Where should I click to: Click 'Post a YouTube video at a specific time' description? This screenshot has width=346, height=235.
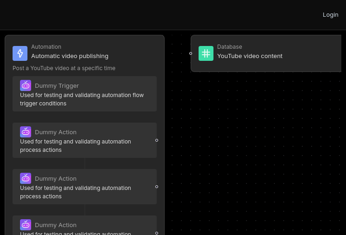(x=64, y=68)
